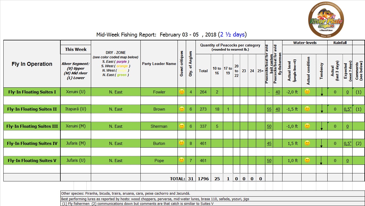Click Fowler's guest critique smiley face

click(x=182, y=92)
